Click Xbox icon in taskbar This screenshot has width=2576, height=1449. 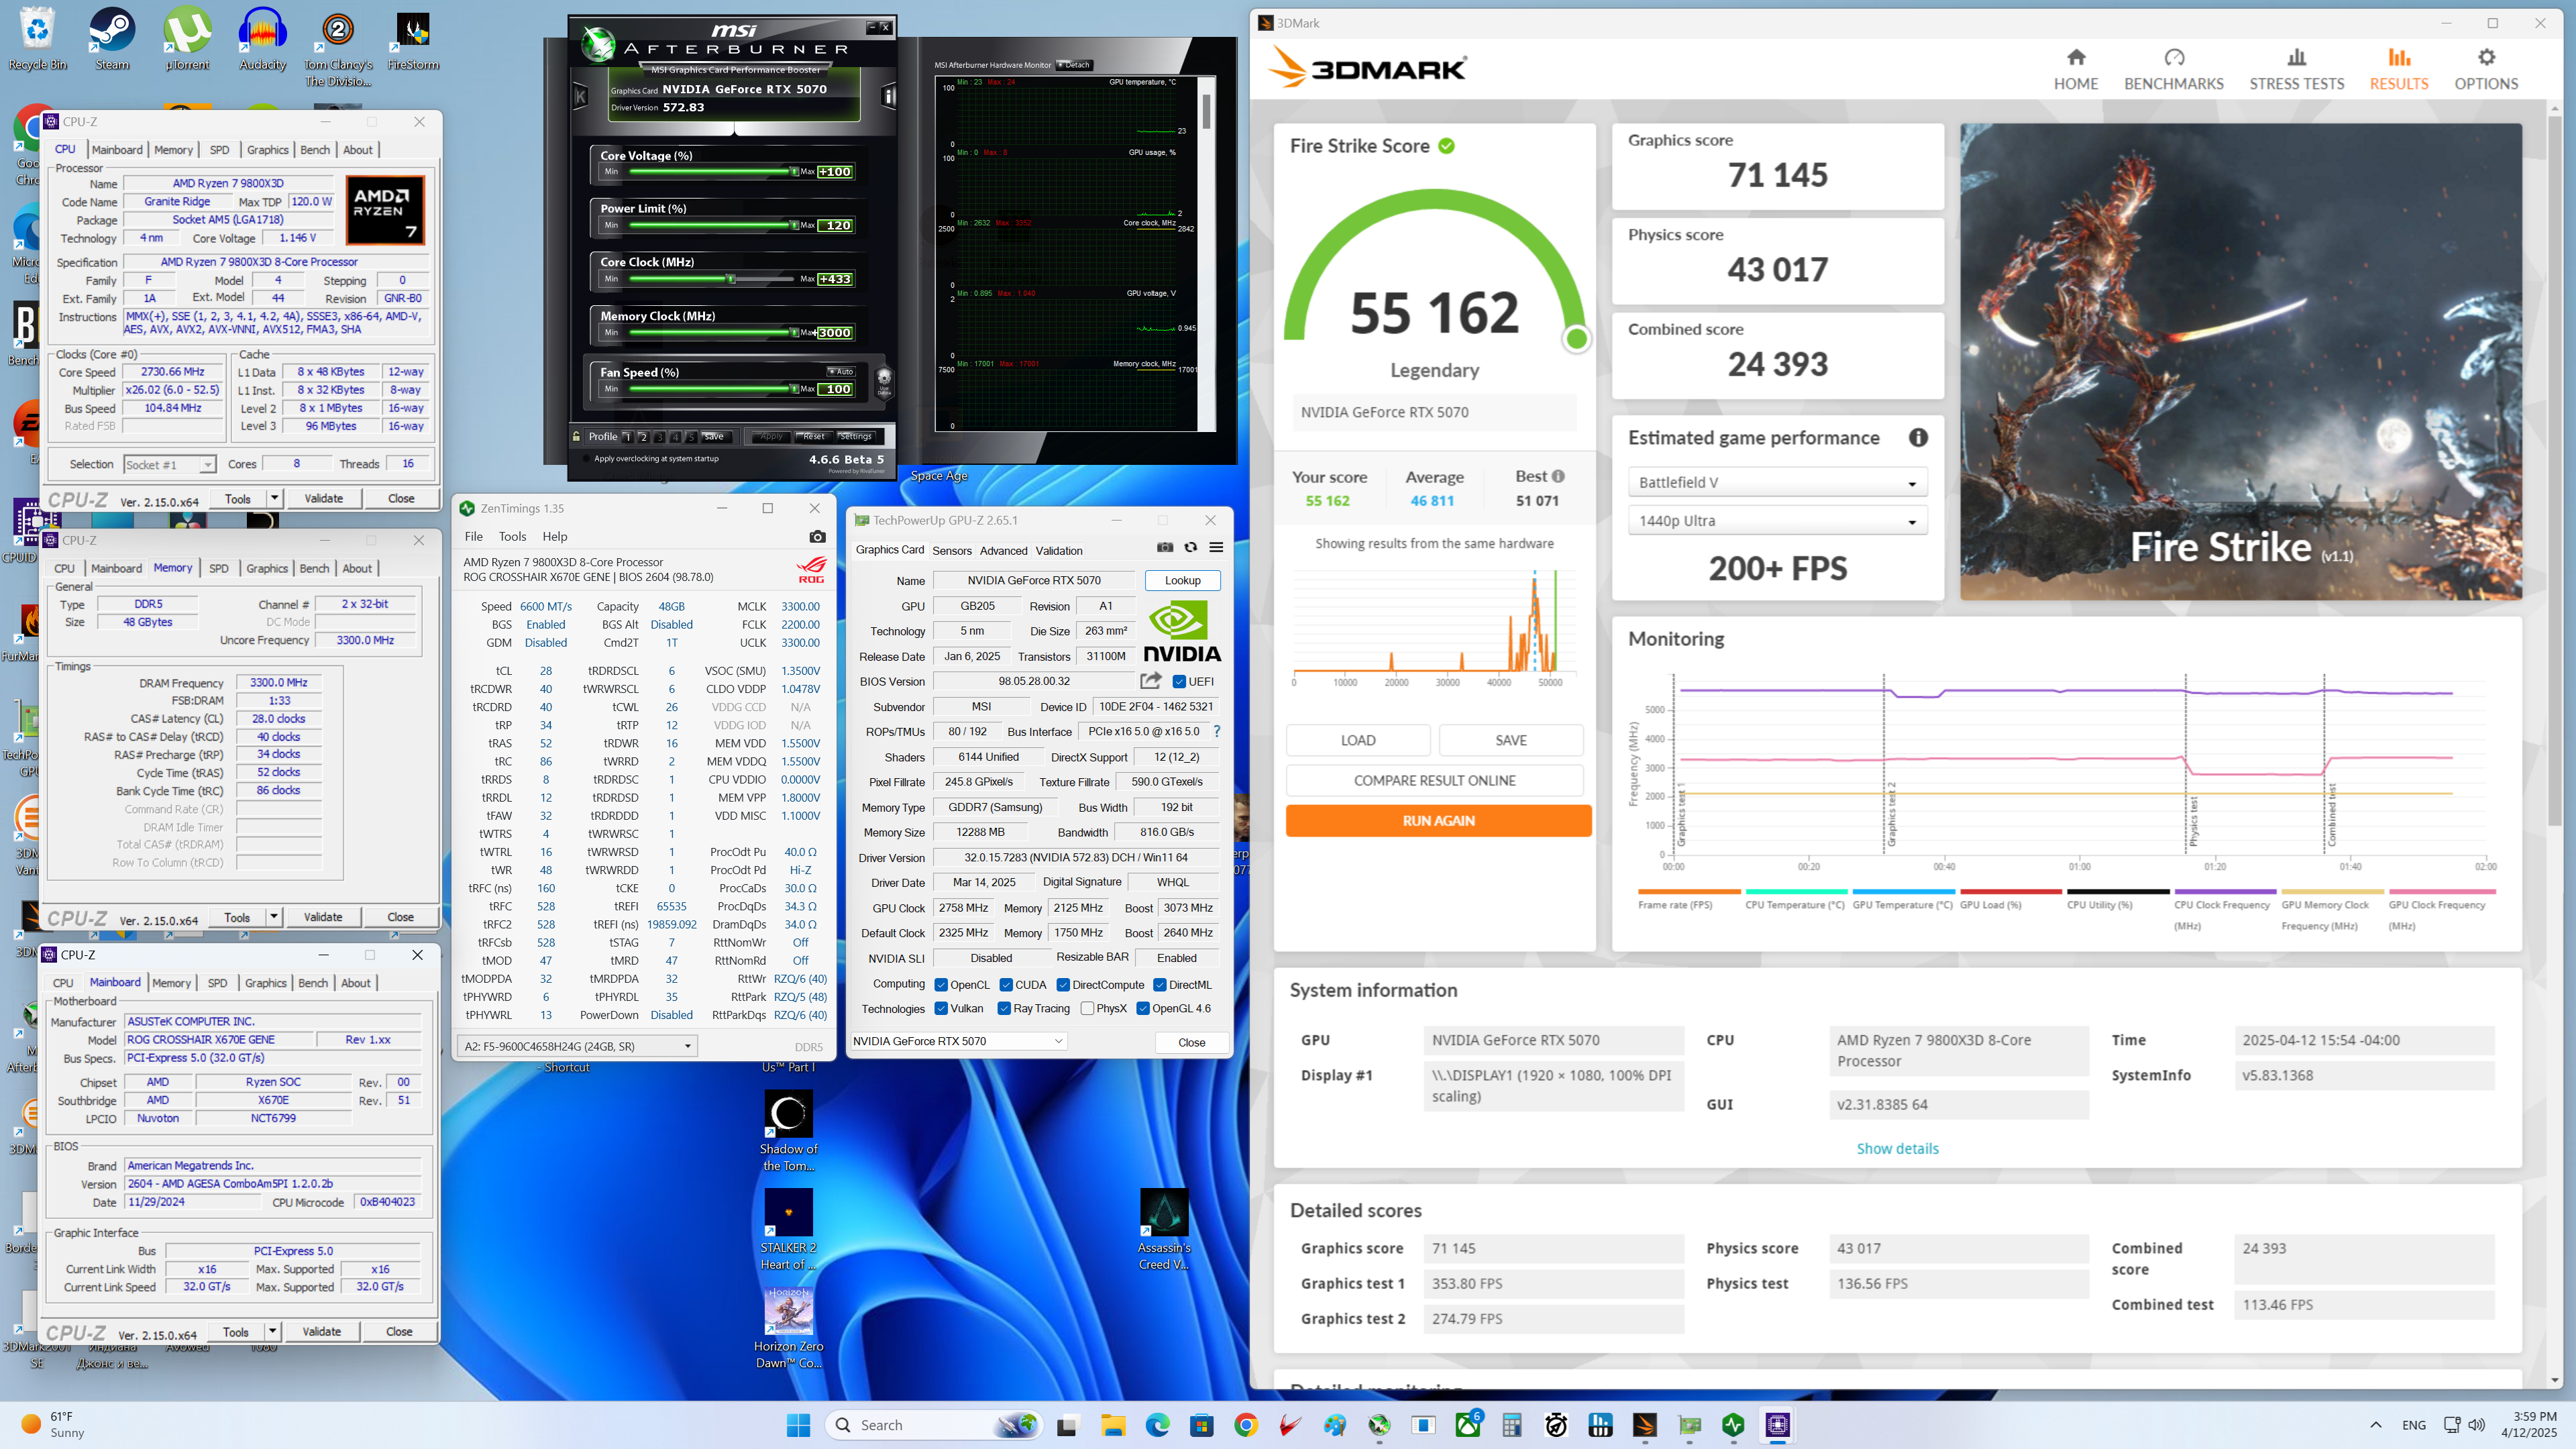[x=1467, y=1425]
